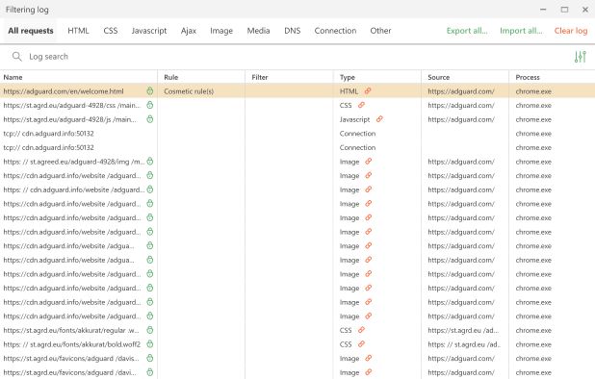Click lock icon on favicons/adguard /davis row
Viewport: 595px width, 379px height.
point(150,358)
